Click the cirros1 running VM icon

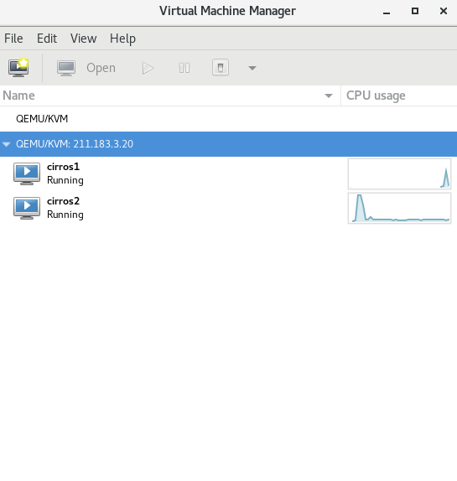(x=27, y=173)
